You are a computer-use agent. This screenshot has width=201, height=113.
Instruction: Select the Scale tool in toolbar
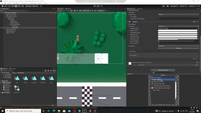(13, 6)
